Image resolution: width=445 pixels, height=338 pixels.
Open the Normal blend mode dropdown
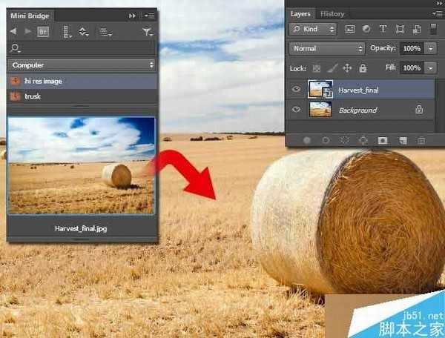(x=327, y=48)
